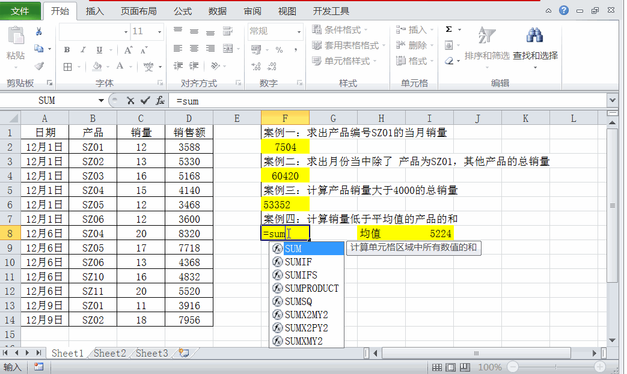Click the fill color bucket

[x=97, y=66]
